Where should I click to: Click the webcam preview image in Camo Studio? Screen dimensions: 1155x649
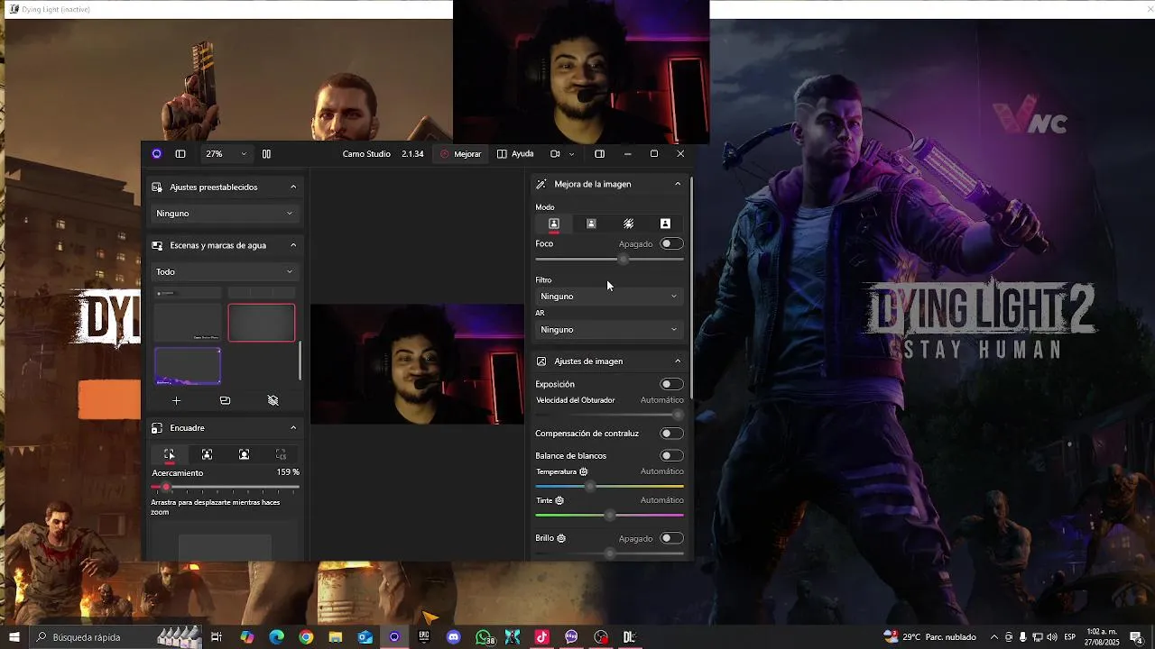[417, 364]
